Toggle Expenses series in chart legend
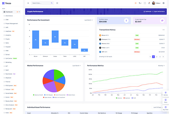This screenshot has height=114, width=169. 127,98
